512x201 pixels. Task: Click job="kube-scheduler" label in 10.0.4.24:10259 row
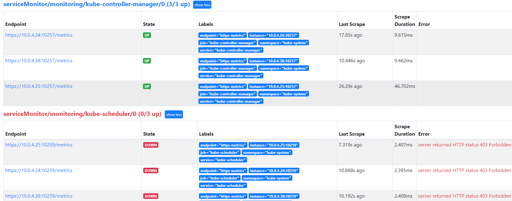[220, 178]
